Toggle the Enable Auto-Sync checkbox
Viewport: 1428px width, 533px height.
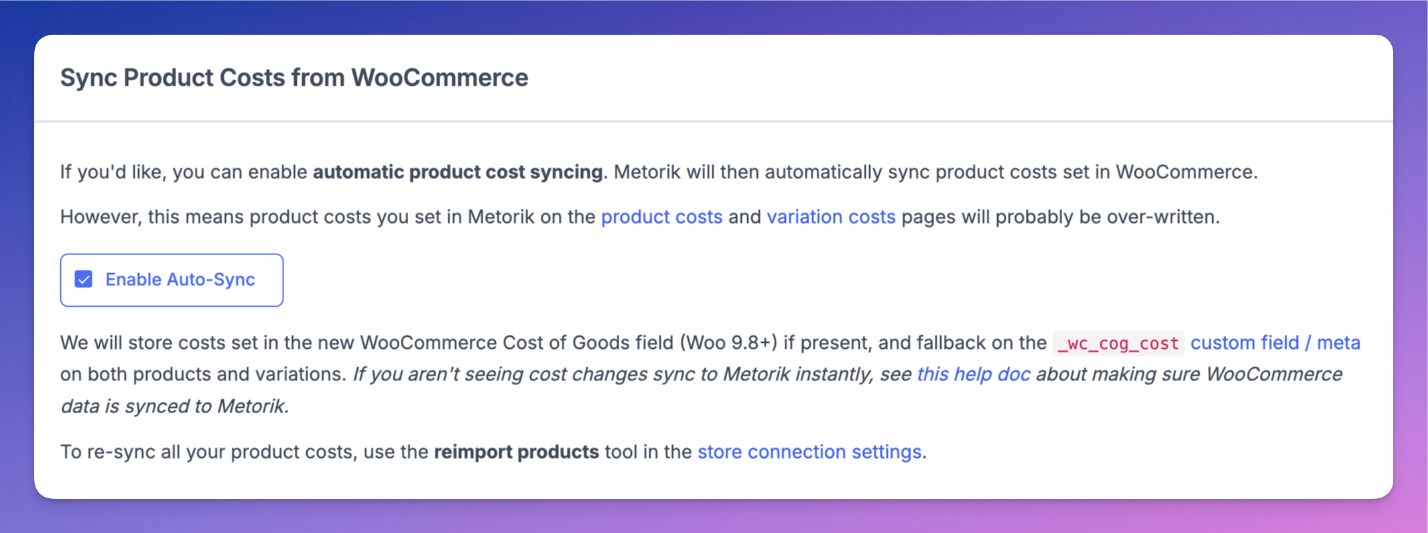[84, 279]
